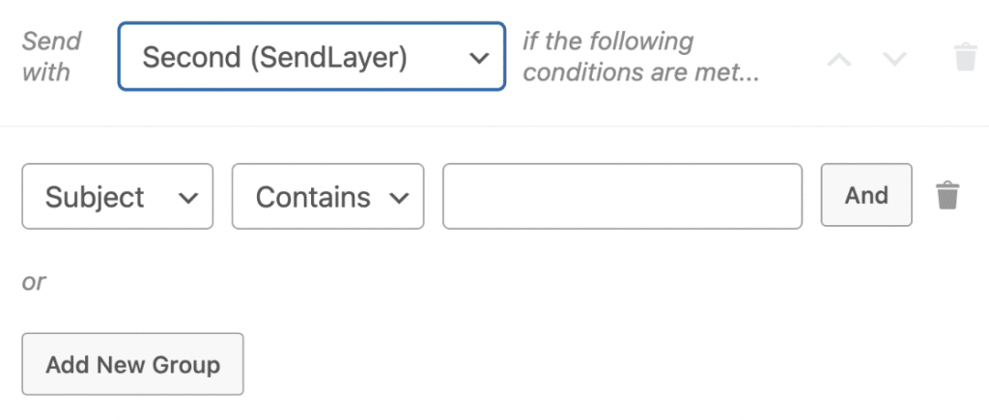
Task: Click the chevron arrow in the Subject selector
Action: click(x=188, y=197)
